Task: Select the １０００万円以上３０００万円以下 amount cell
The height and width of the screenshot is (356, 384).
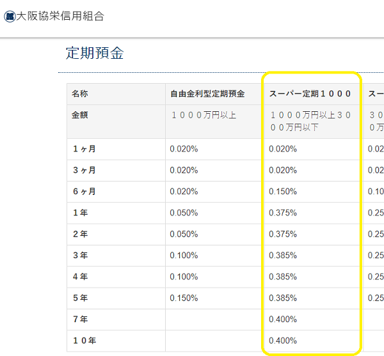Action: 314,121
